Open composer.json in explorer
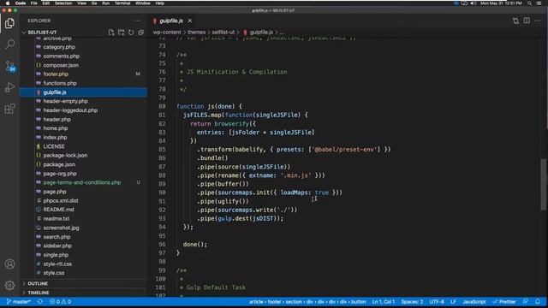The height and width of the screenshot is (308, 548). coord(61,65)
